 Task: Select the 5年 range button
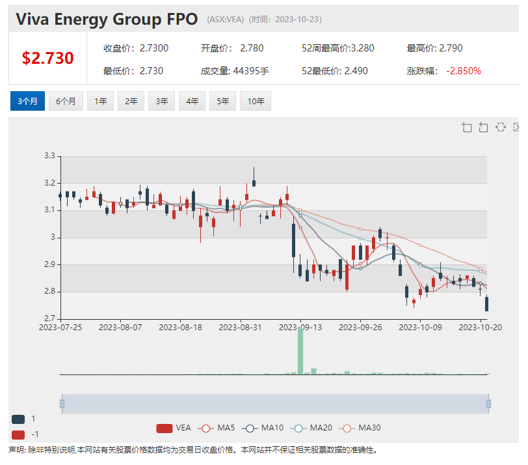(x=223, y=101)
